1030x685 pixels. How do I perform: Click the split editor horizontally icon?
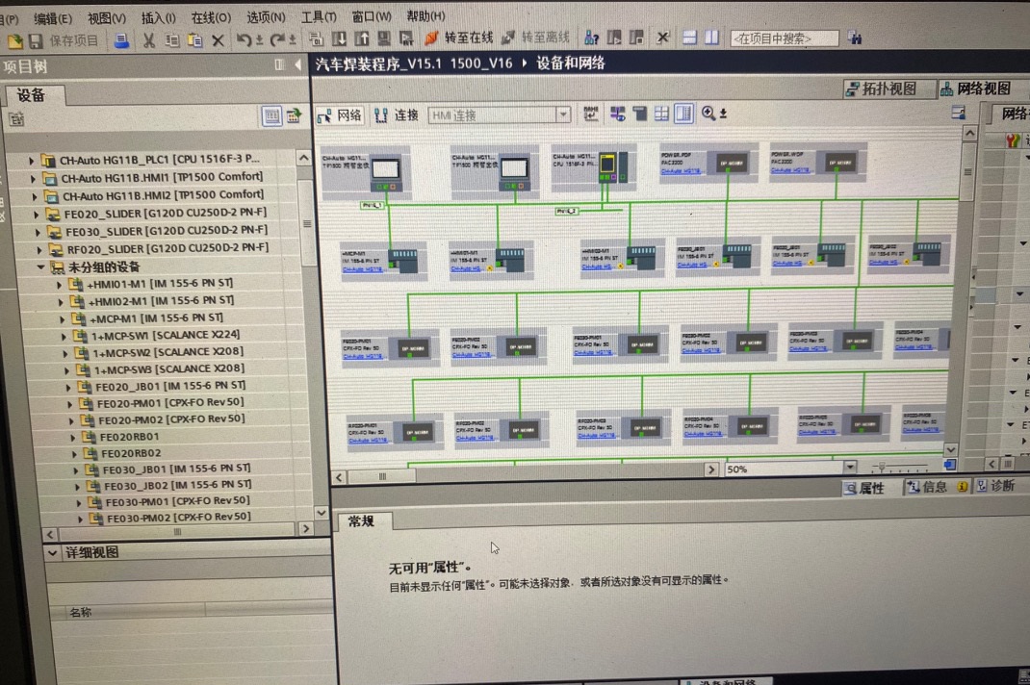[689, 38]
